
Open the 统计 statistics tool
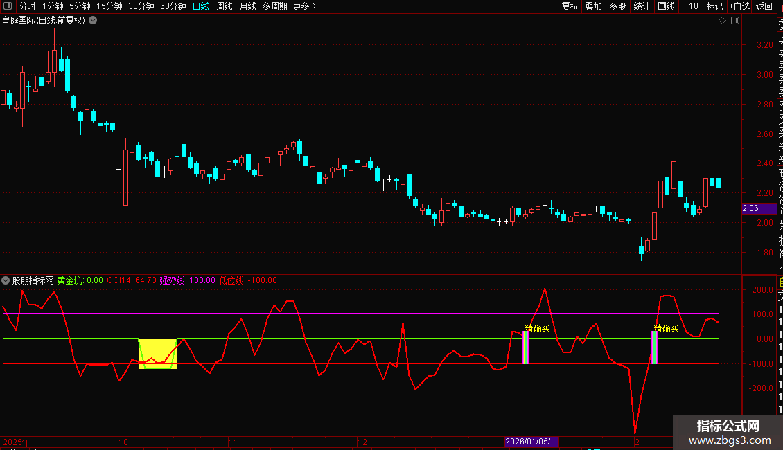tap(642, 7)
